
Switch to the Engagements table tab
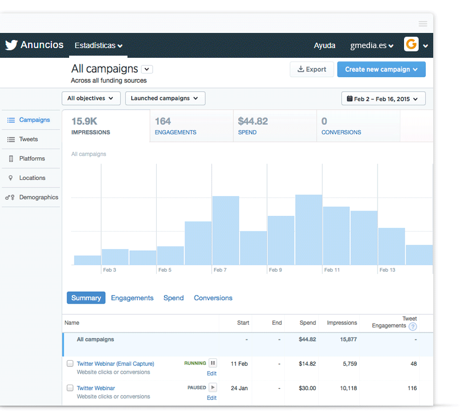pyautogui.click(x=132, y=298)
